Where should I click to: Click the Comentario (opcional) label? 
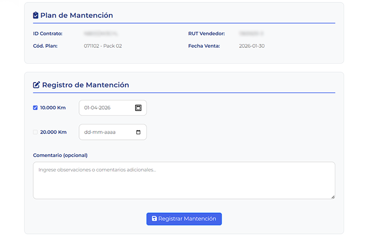(60, 155)
